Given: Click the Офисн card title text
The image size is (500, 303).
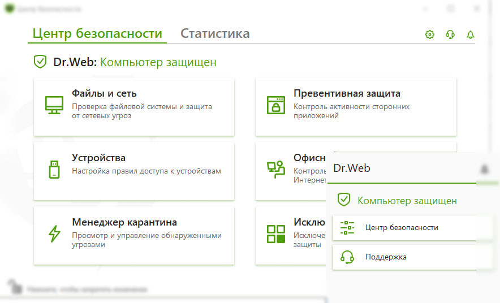Looking at the screenshot, I should 309,158.
